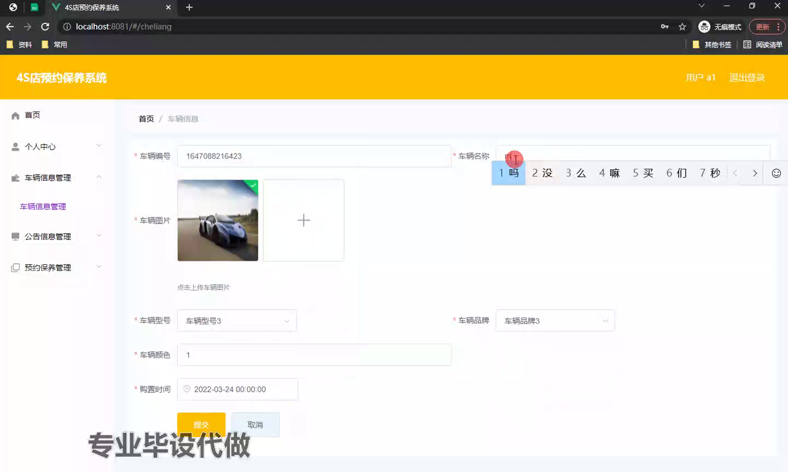Click the 取消 cancel button
This screenshot has width=788, height=472.
pos(256,424)
